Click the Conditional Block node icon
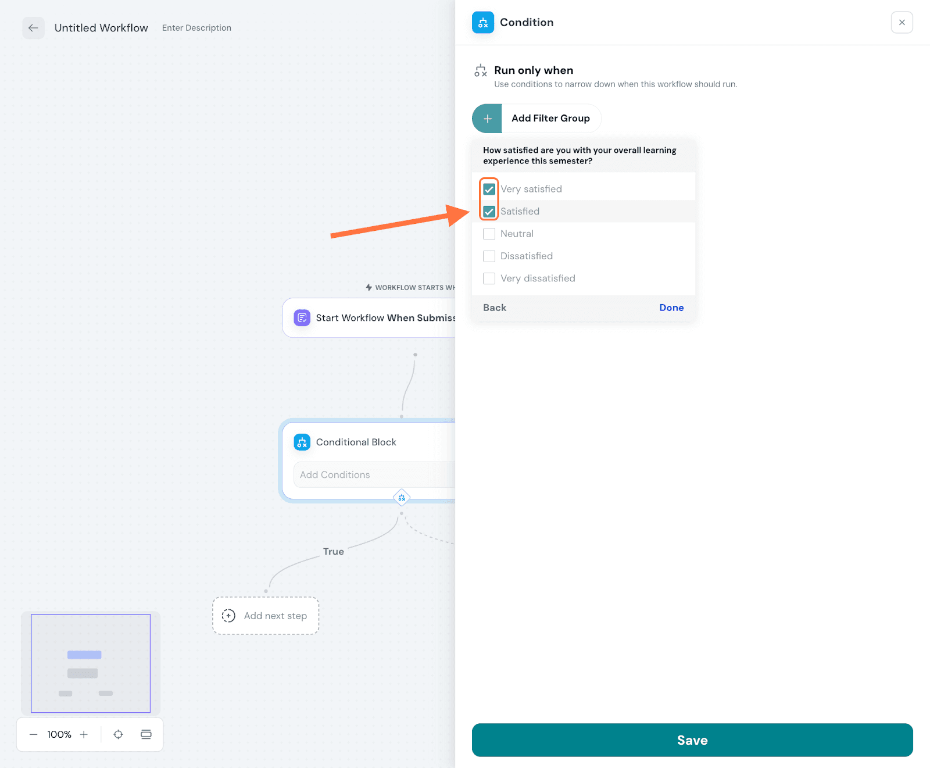The image size is (930, 768). (x=302, y=442)
